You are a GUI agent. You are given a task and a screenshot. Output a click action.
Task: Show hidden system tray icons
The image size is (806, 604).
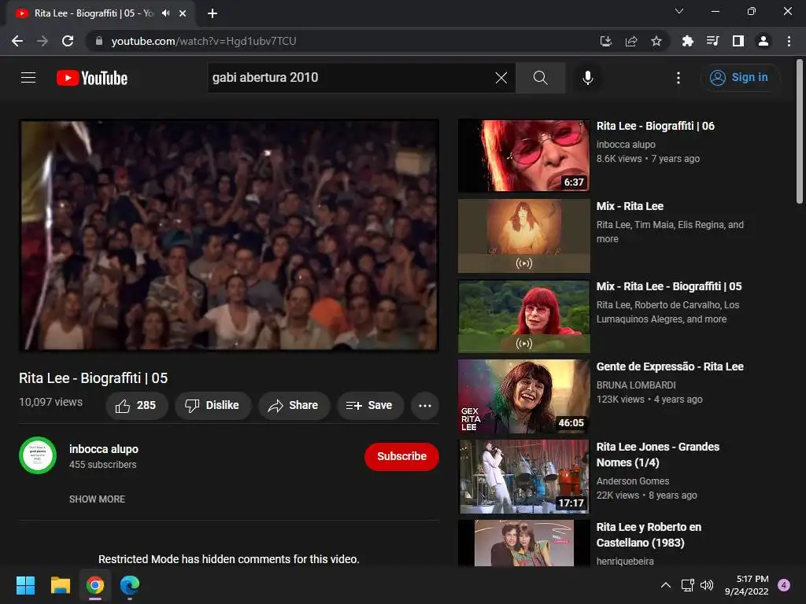click(x=666, y=585)
